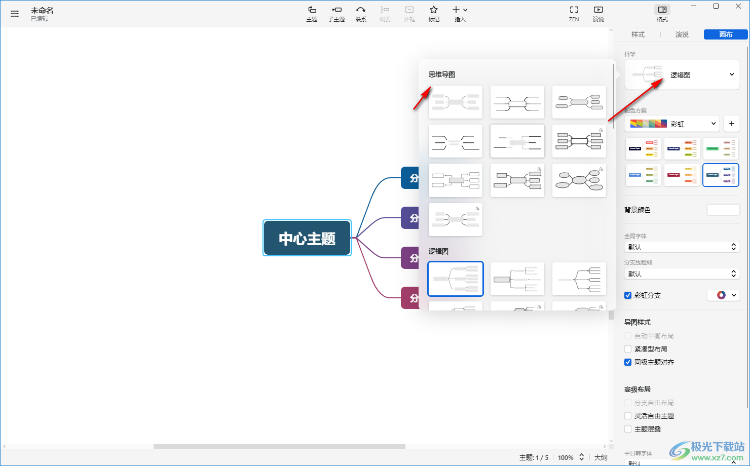Add a custom color scheme with plus button
This screenshot has width=750, height=466.
point(732,124)
